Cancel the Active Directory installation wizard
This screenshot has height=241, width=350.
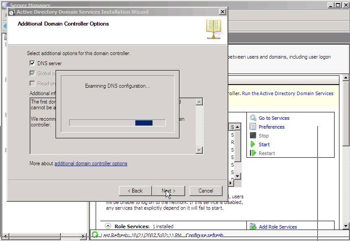pyautogui.click(x=206, y=191)
